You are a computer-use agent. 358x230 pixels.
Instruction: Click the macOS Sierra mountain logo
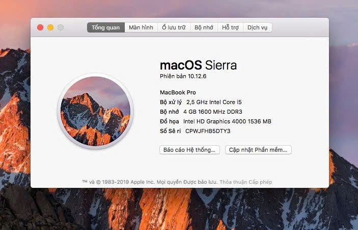[95, 111]
